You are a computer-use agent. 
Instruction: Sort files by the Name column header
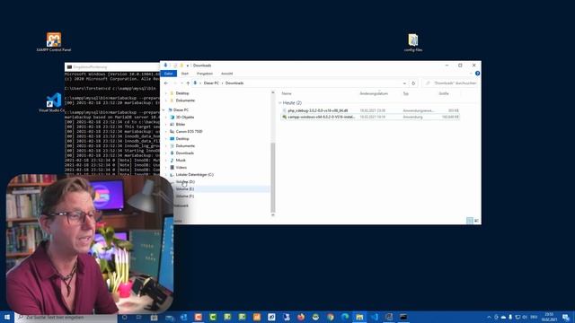pyautogui.click(x=287, y=93)
